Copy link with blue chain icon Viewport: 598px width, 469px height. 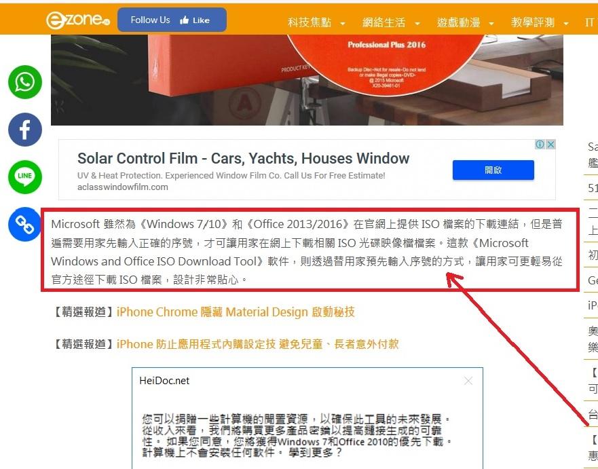[x=25, y=225]
